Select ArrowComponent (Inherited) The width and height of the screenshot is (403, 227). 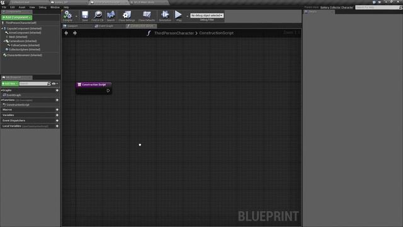click(25, 33)
